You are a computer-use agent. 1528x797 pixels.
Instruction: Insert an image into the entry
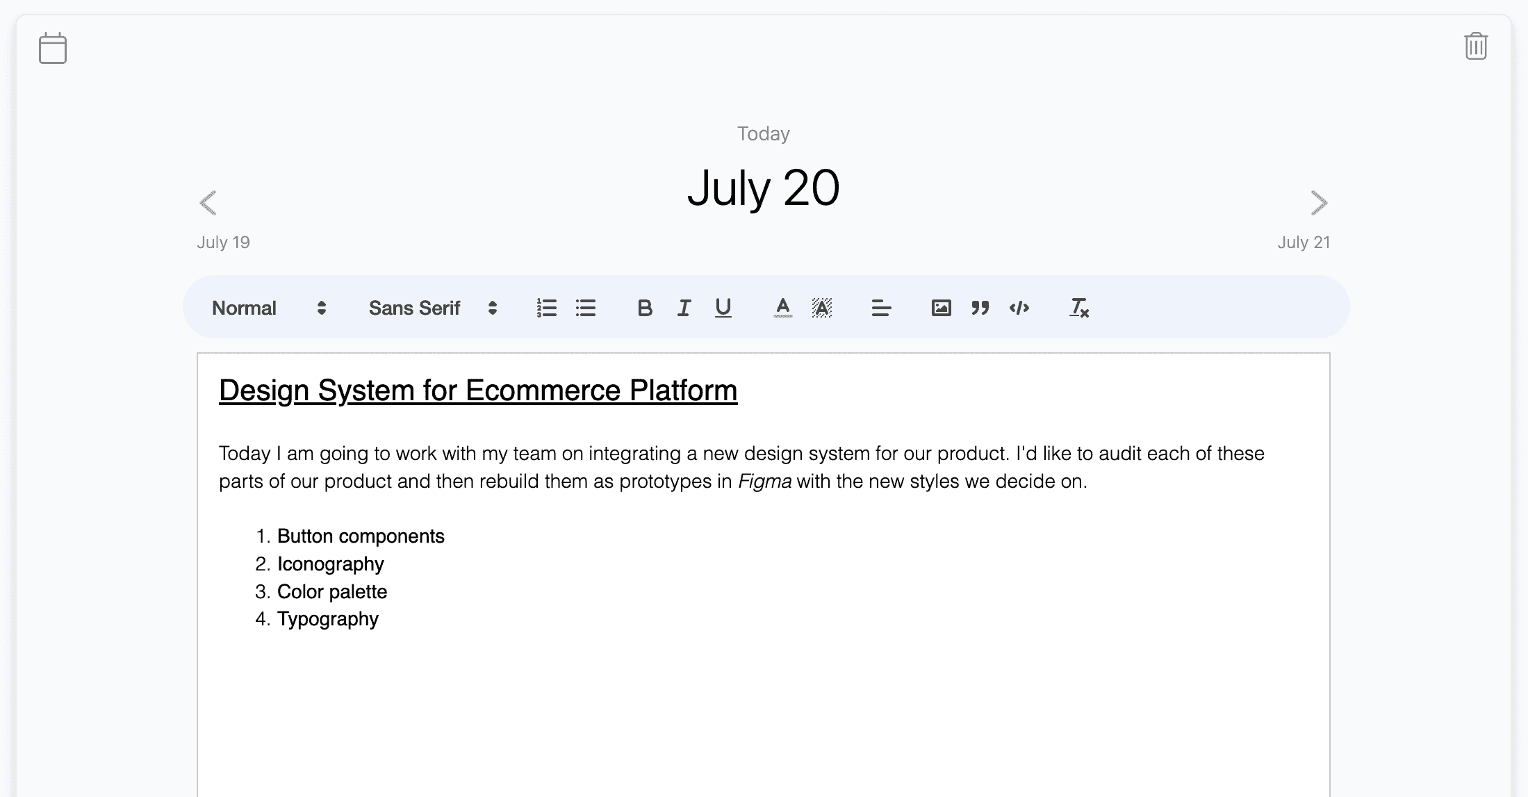(941, 308)
